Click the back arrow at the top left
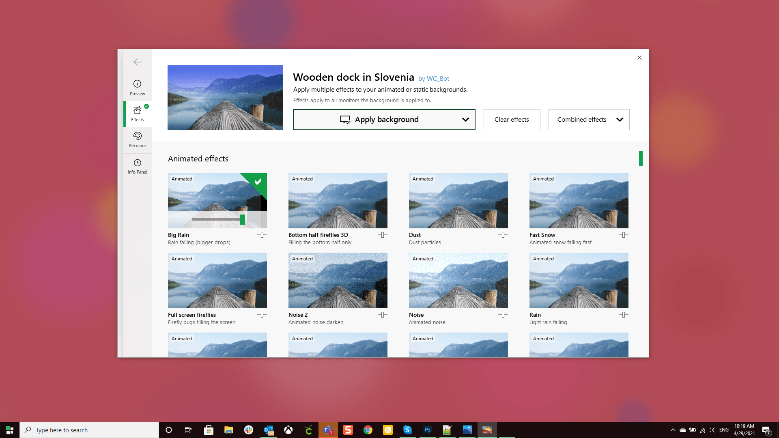779x438 pixels. (x=137, y=62)
